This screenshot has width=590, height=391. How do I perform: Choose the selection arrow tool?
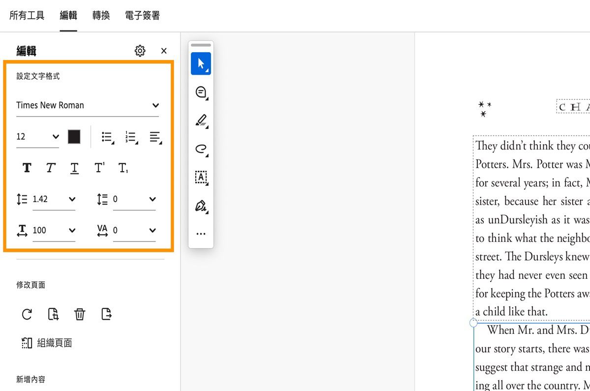tap(201, 63)
